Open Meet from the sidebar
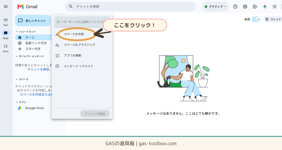282x150 pixels. 6,48
